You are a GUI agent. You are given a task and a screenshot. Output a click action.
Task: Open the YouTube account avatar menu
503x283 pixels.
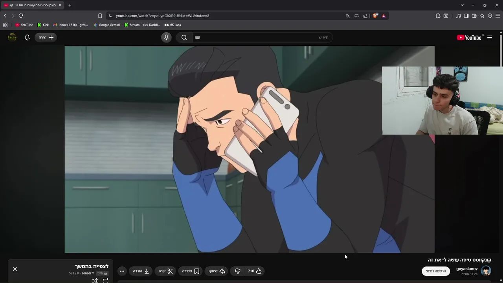(12, 37)
